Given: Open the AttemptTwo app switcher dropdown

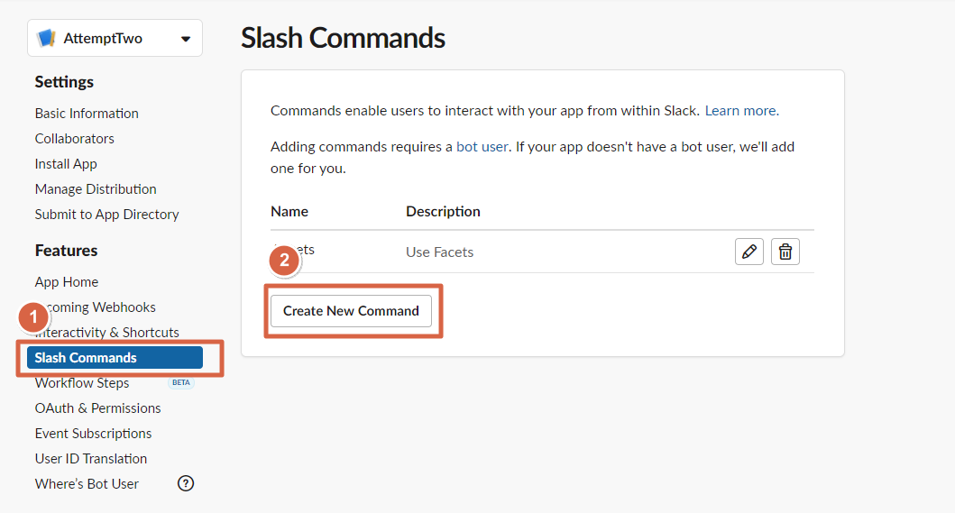Looking at the screenshot, I should tap(186, 39).
